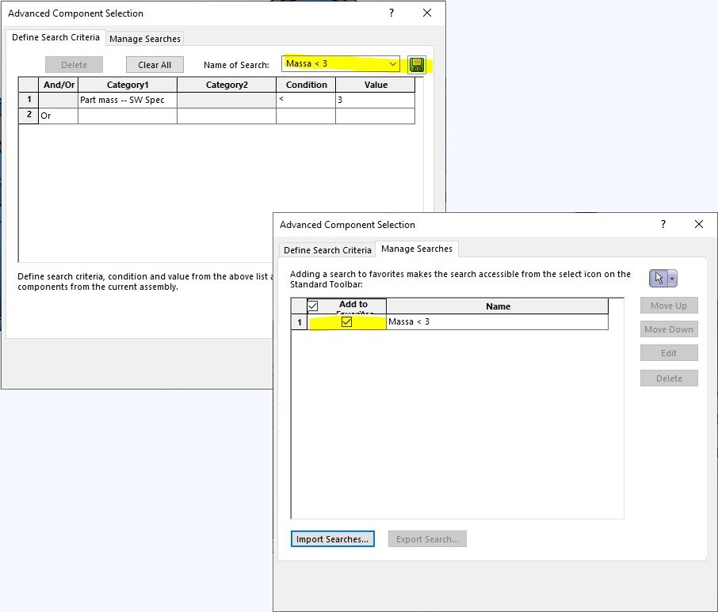Click the green Save Search icon
Screen dimensions: 718x612
(417, 65)
